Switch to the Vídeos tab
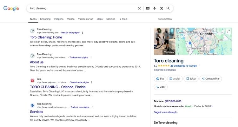The image size is (238, 127). [71, 19]
